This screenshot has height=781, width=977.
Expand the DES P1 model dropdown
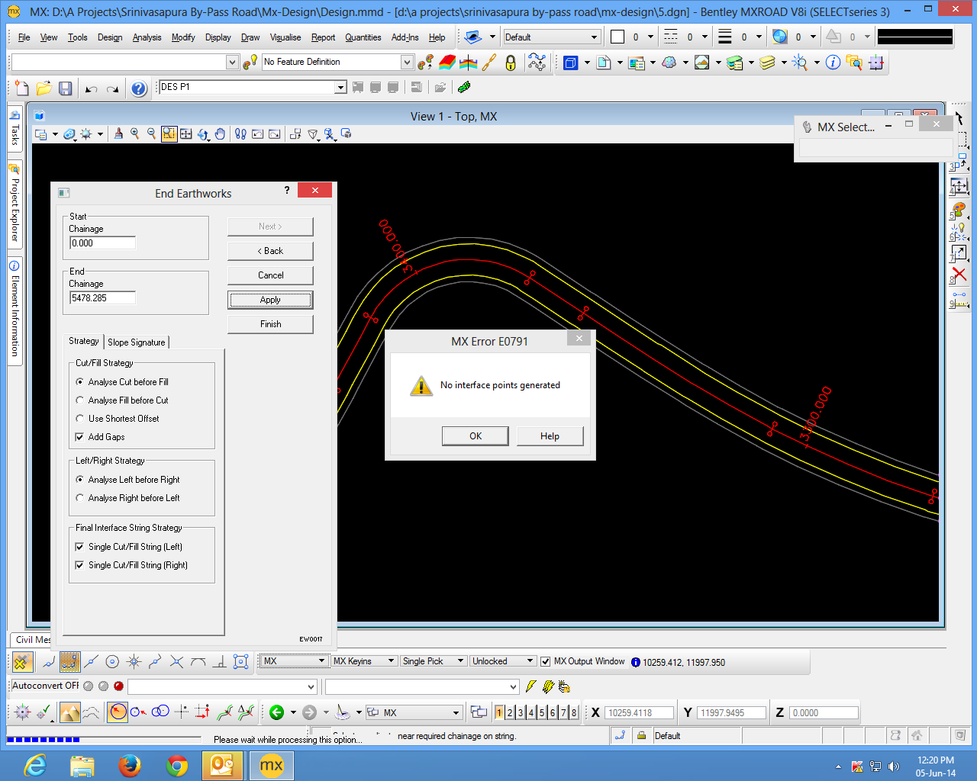340,88
